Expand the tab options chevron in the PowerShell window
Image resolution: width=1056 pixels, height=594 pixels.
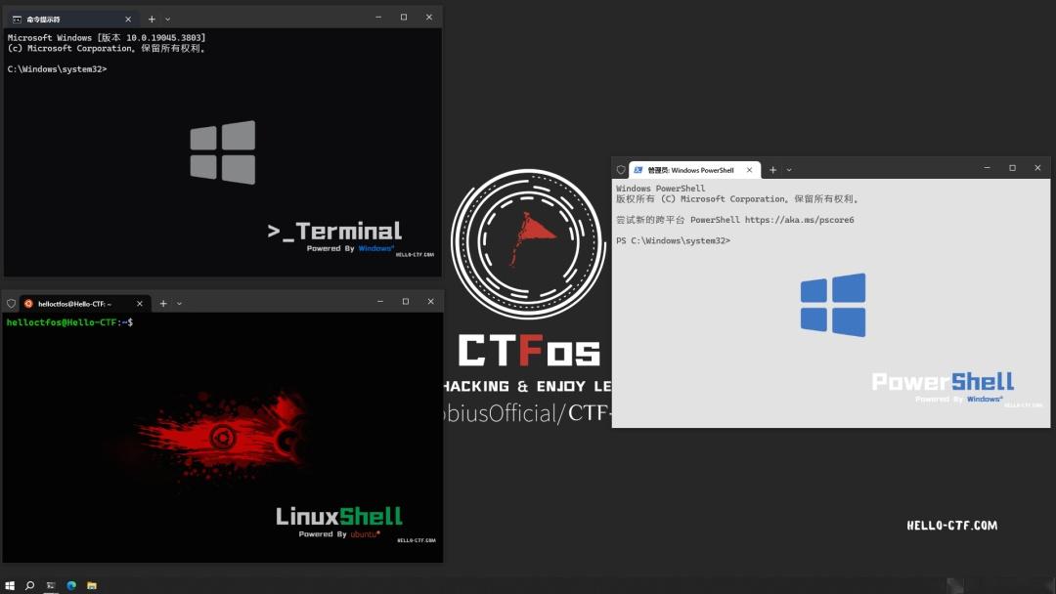click(x=789, y=169)
